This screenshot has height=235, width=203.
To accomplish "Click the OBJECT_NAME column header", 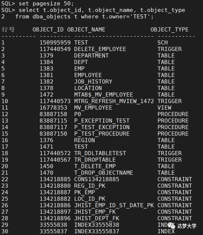I will pos(86,30).
